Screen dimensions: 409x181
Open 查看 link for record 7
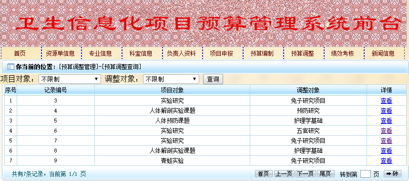[x=386, y=141]
